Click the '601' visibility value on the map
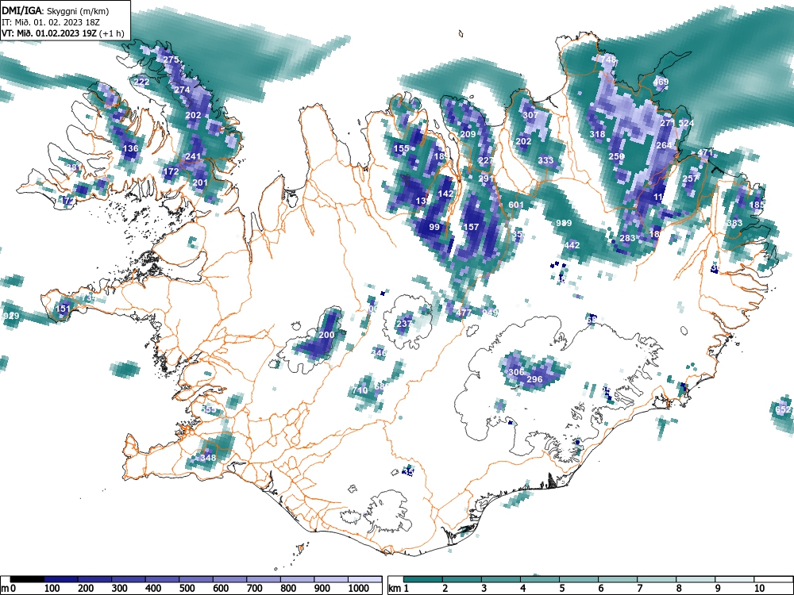This screenshot has width=794, height=595. pyautogui.click(x=516, y=205)
